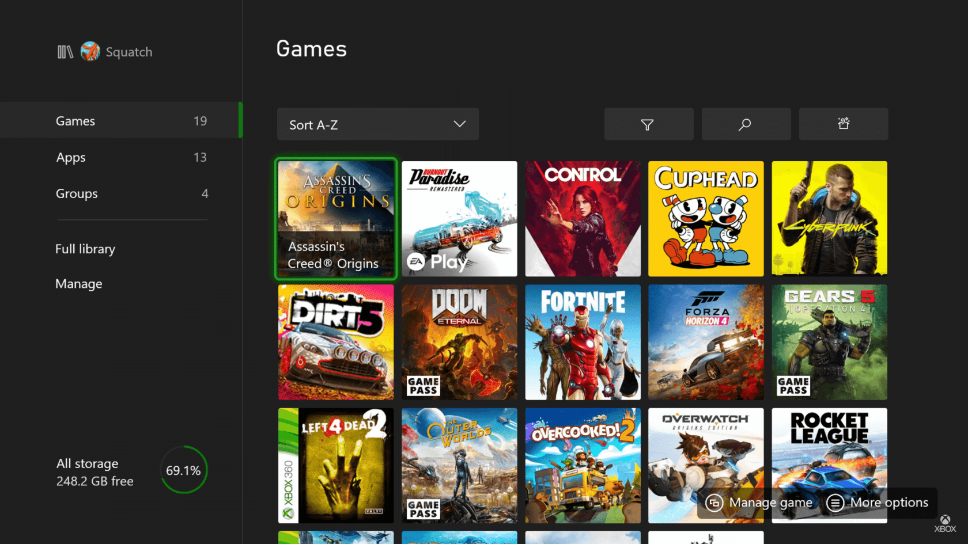Click the Games page heading
This screenshot has height=544, width=968.
312,49
